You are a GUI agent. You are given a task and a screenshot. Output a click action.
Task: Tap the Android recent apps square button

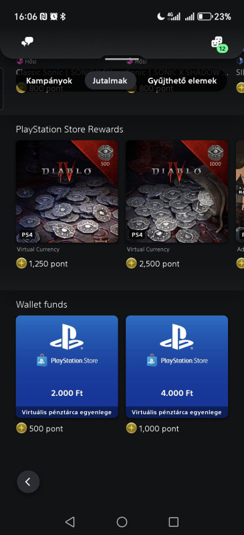tap(174, 522)
